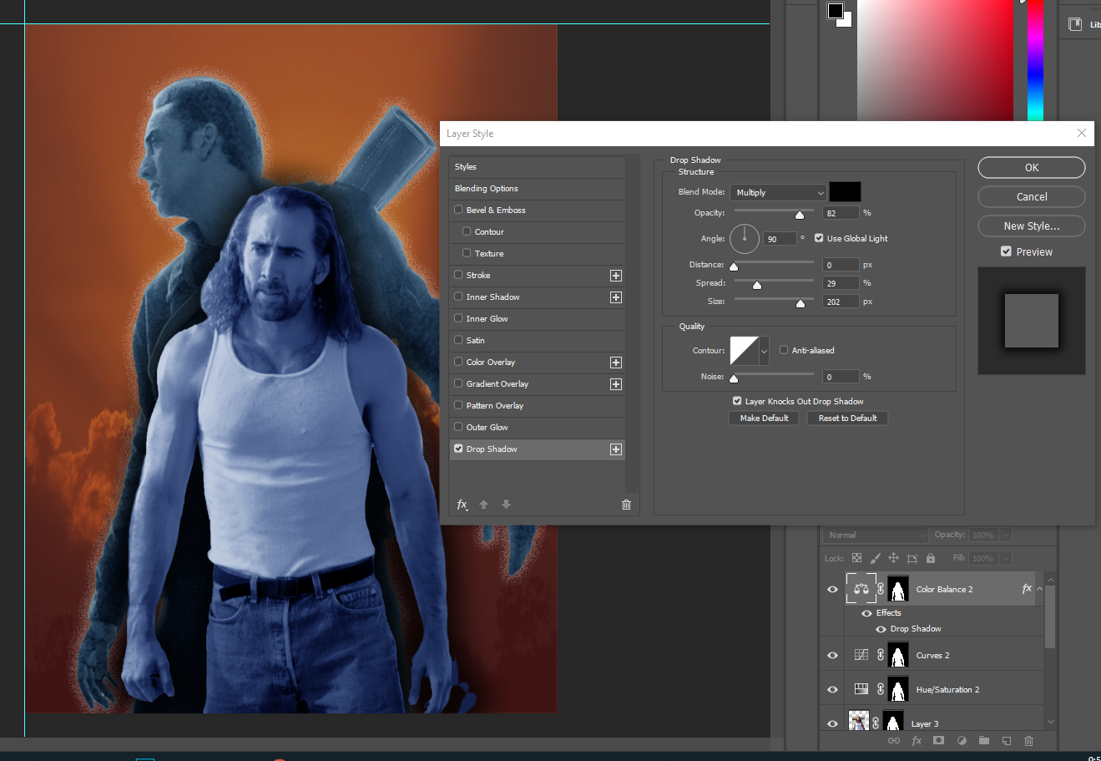
Task: Collapse the Color Balance 2 effects list
Action: pos(1040,589)
